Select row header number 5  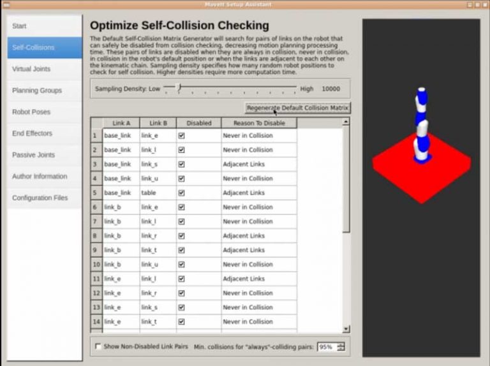click(96, 193)
